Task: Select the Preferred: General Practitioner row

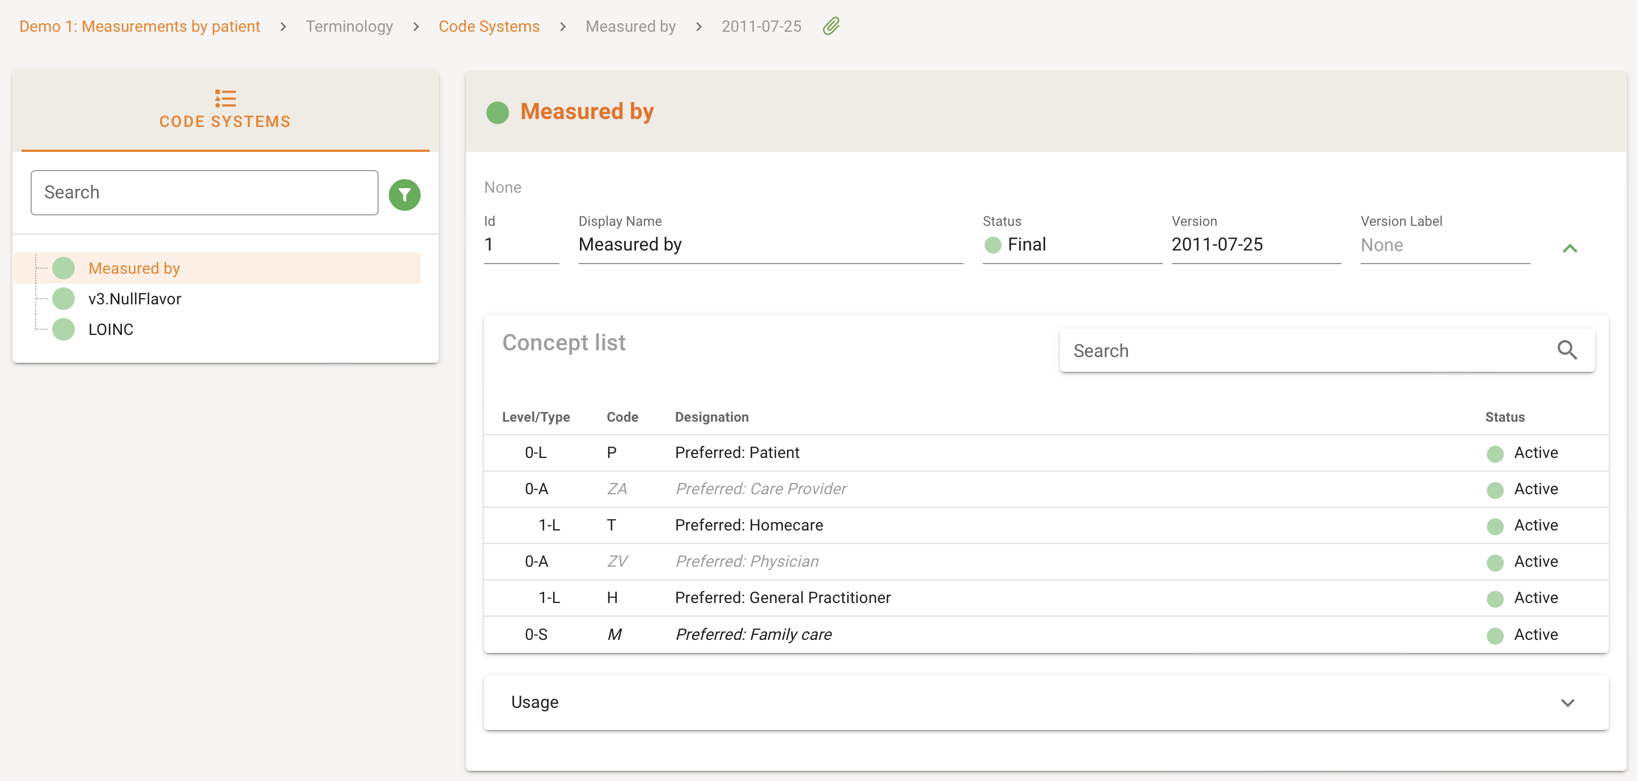Action: 782,597
